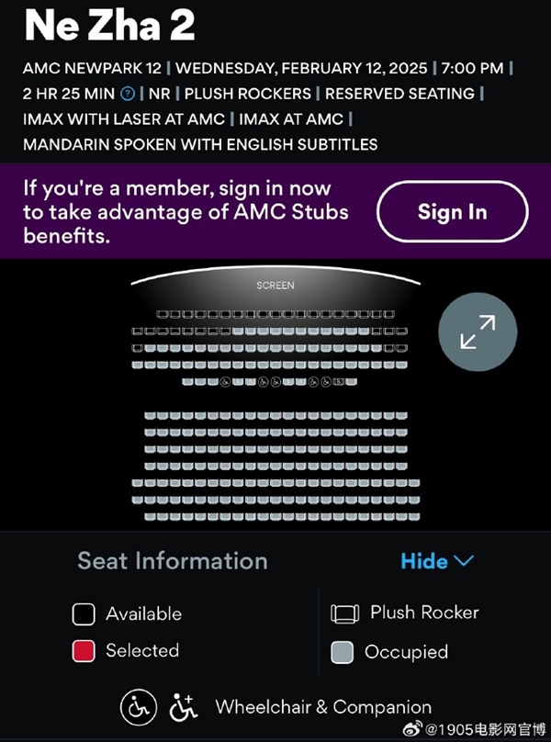Click the SCREEN label on the seat map
The height and width of the screenshot is (742, 551).
[x=275, y=286]
